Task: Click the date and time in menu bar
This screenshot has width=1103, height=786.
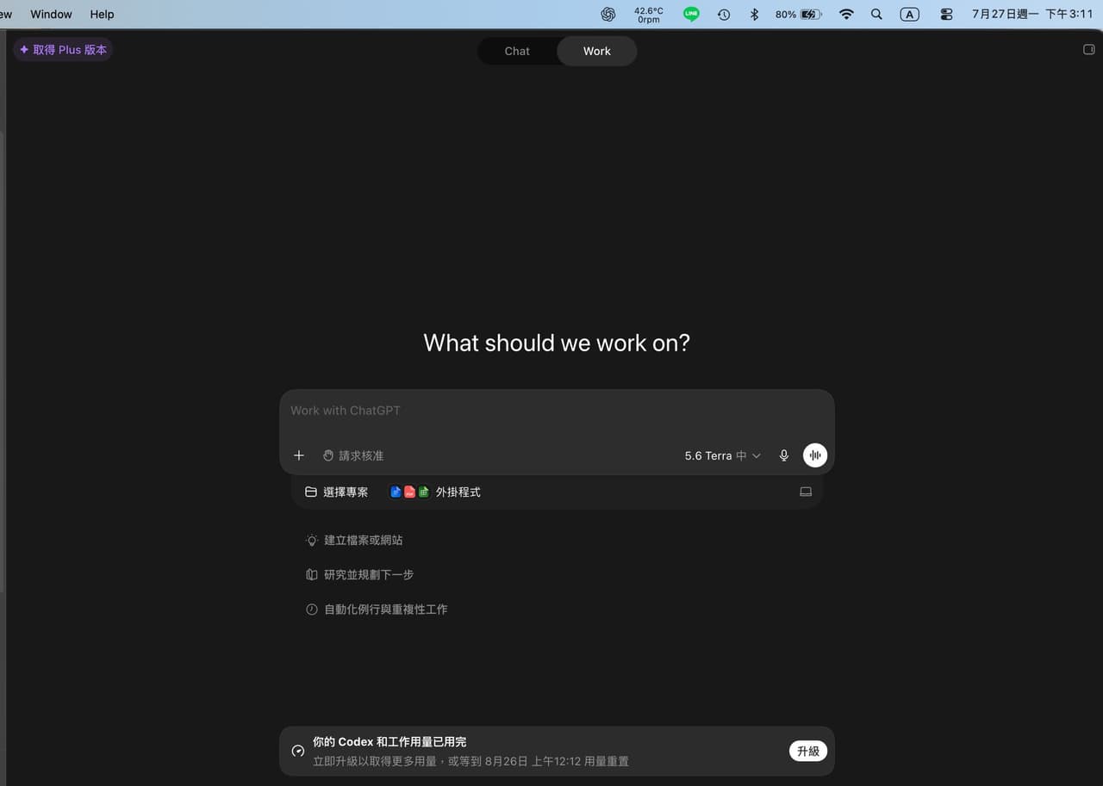Action: pos(1032,15)
